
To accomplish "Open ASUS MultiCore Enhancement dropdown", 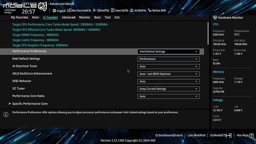I will click(168, 74).
